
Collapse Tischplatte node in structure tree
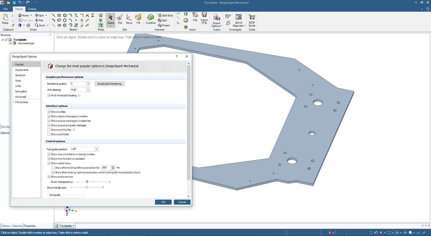pyautogui.click(x=3, y=40)
